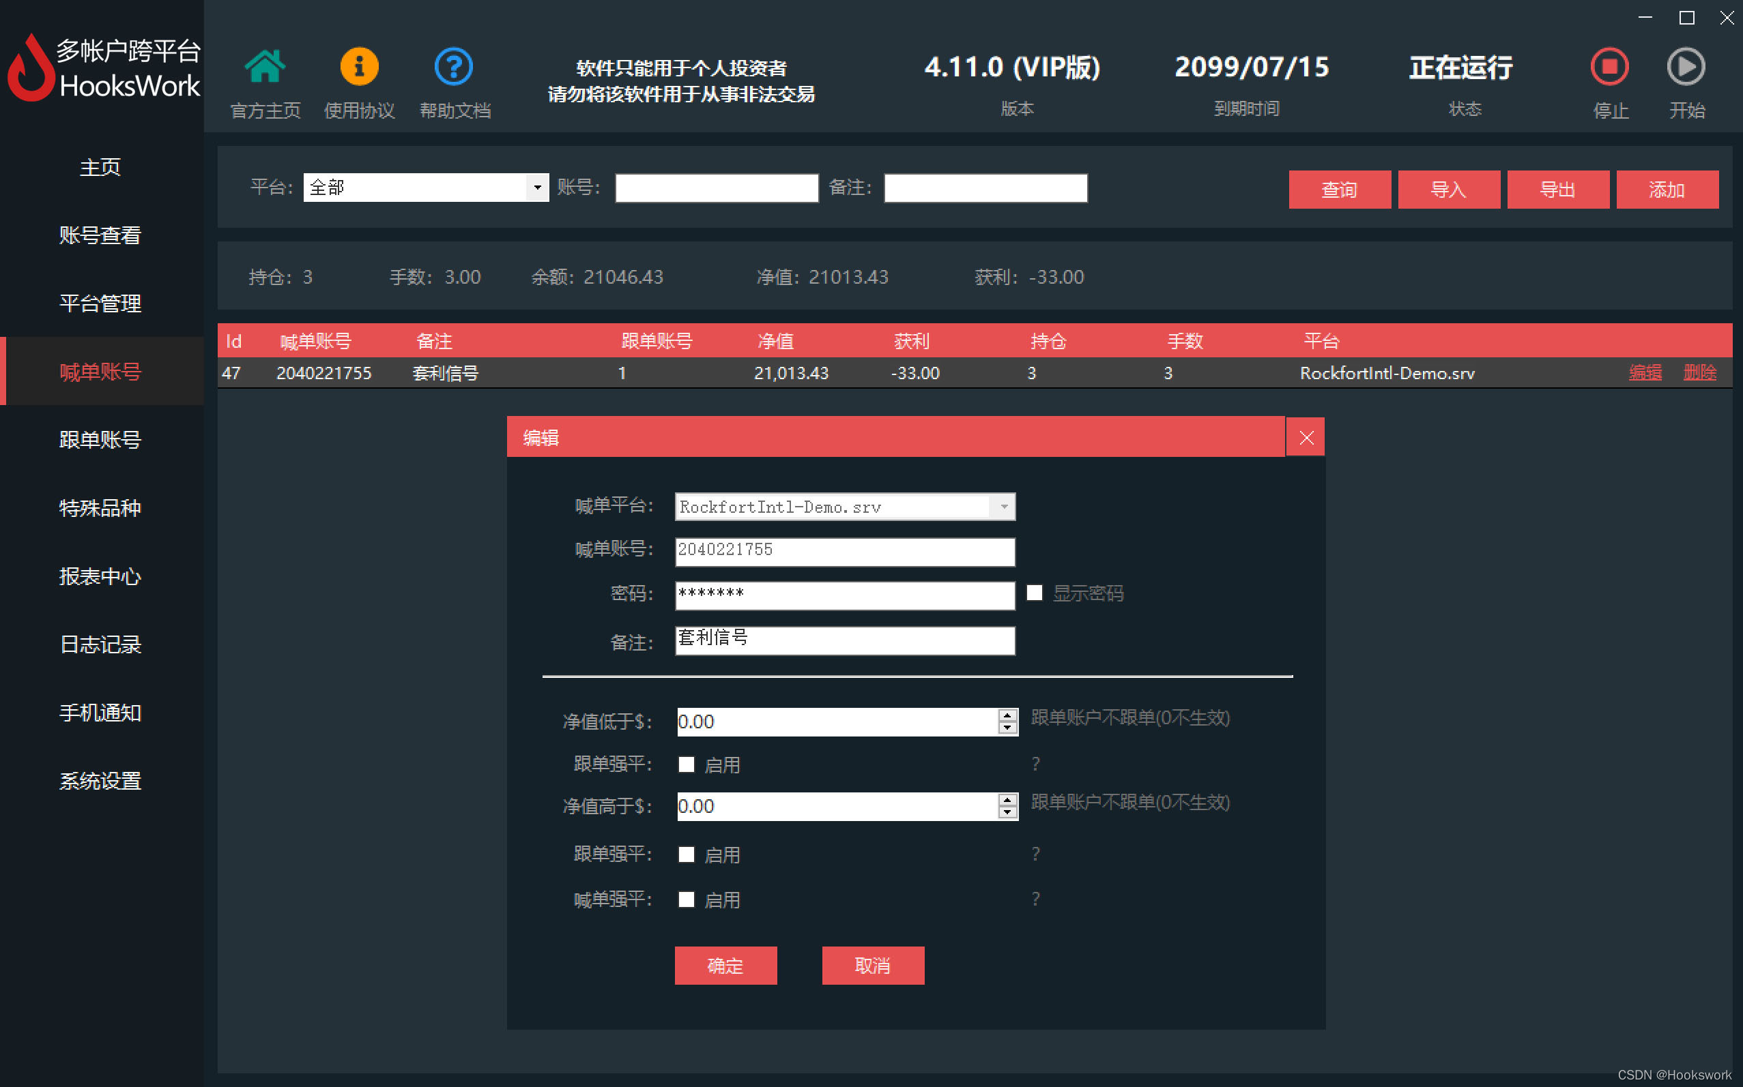The height and width of the screenshot is (1087, 1743).
Task: View the 使用协议 info icon
Action: coord(359,65)
